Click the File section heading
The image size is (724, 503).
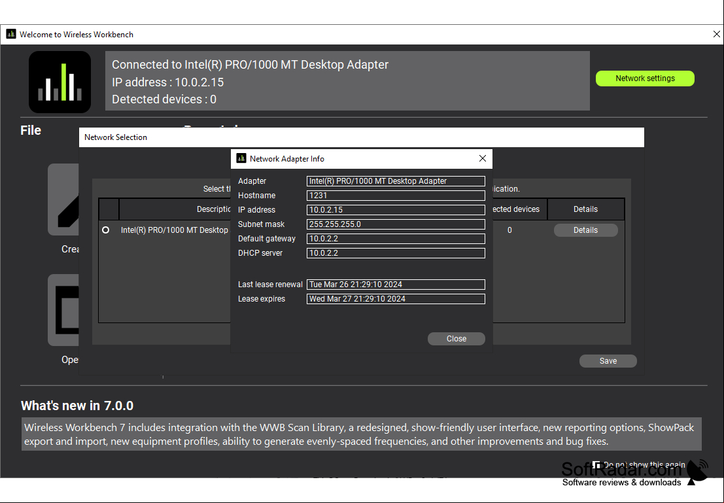coord(31,130)
